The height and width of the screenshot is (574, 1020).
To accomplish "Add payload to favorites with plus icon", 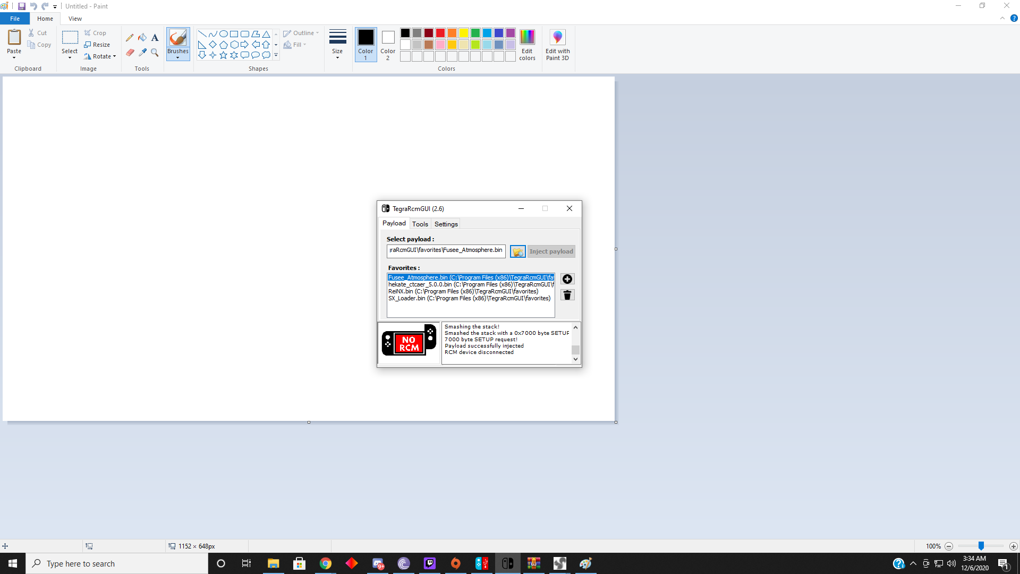I will (x=567, y=279).
